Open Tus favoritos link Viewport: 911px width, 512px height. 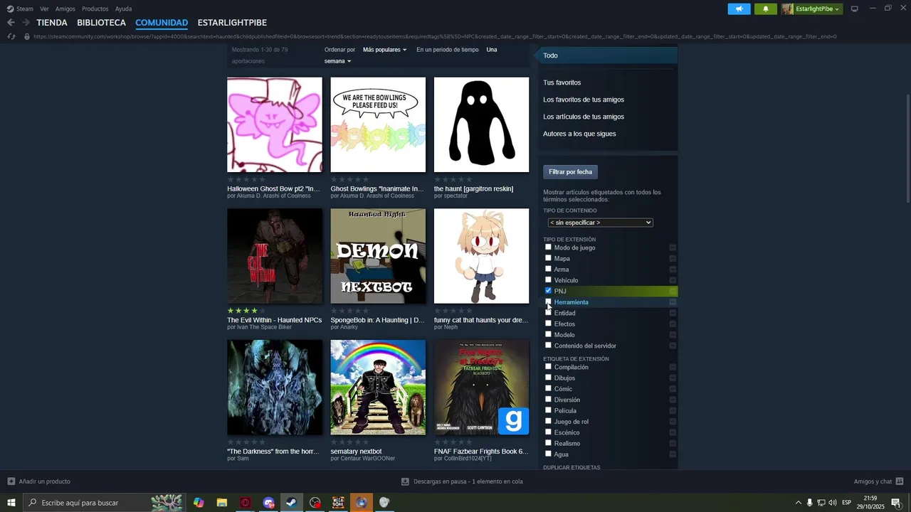562,82
